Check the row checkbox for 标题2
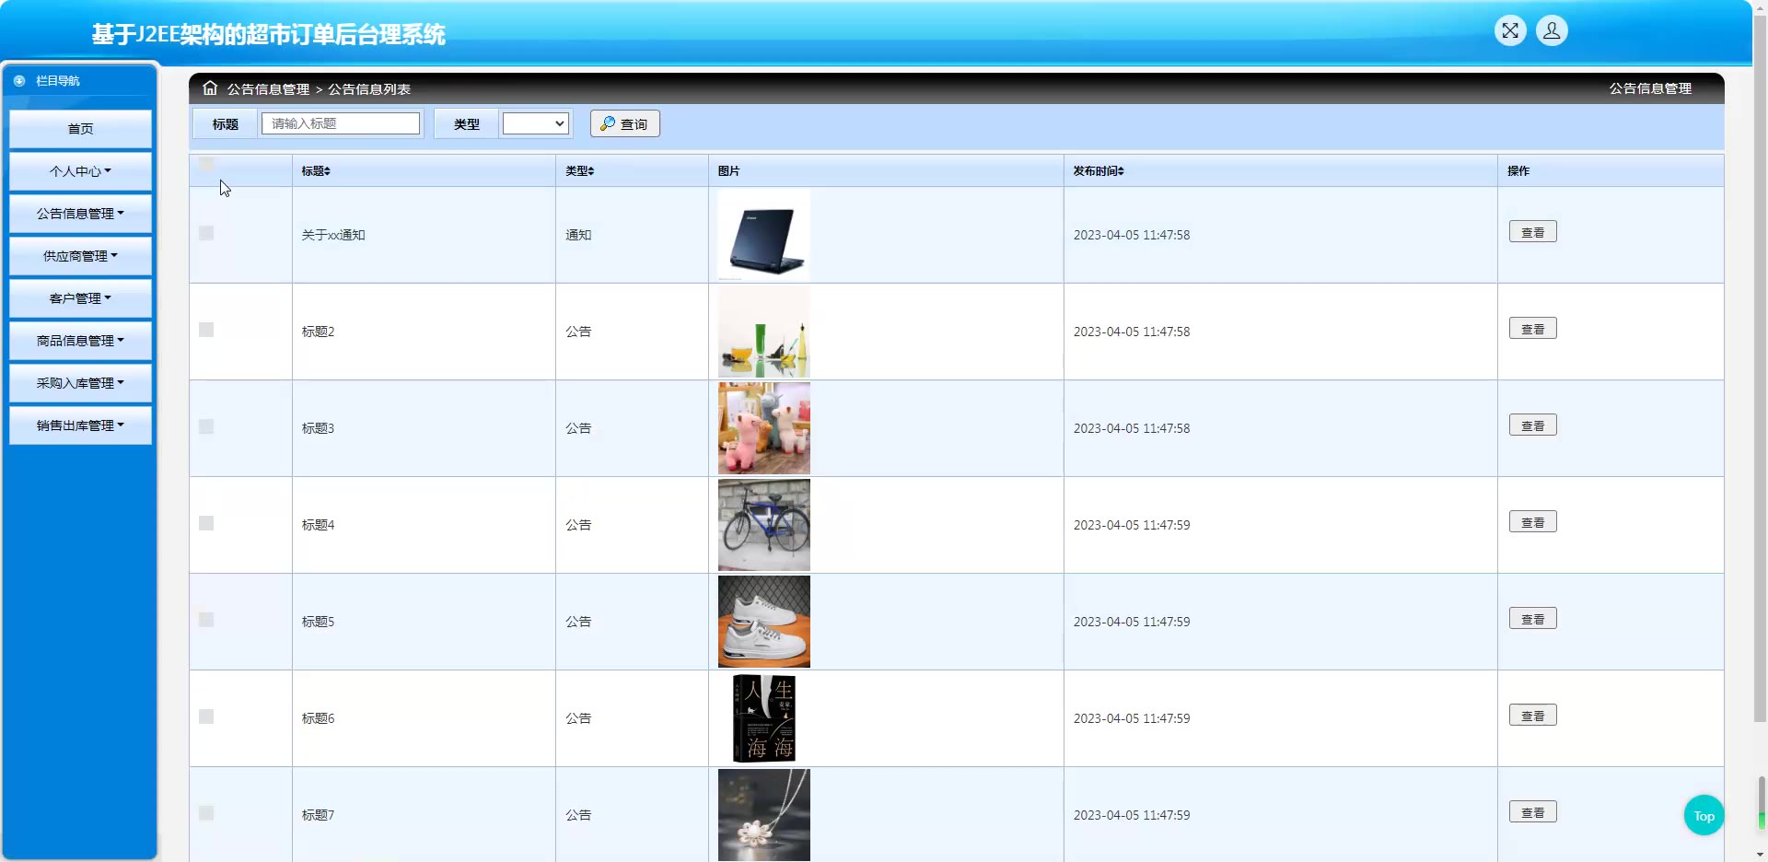The height and width of the screenshot is (862, 1768). [x=206, y=330]
